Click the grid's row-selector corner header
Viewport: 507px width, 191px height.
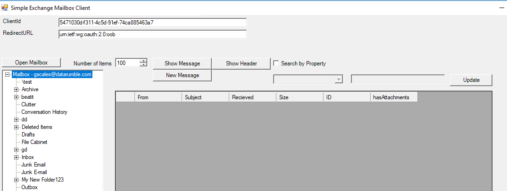[x=125, y=97]
